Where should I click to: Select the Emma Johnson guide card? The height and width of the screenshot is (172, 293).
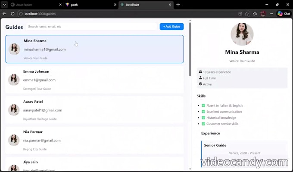94,80
